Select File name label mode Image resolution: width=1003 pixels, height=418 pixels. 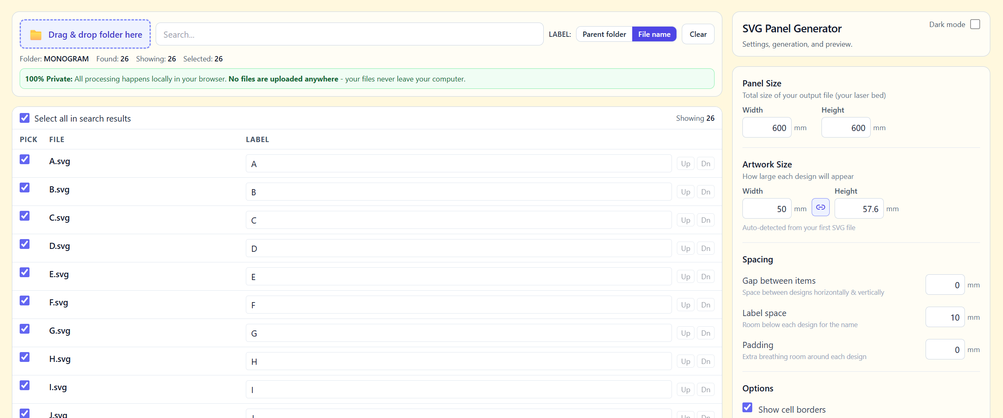654,34
